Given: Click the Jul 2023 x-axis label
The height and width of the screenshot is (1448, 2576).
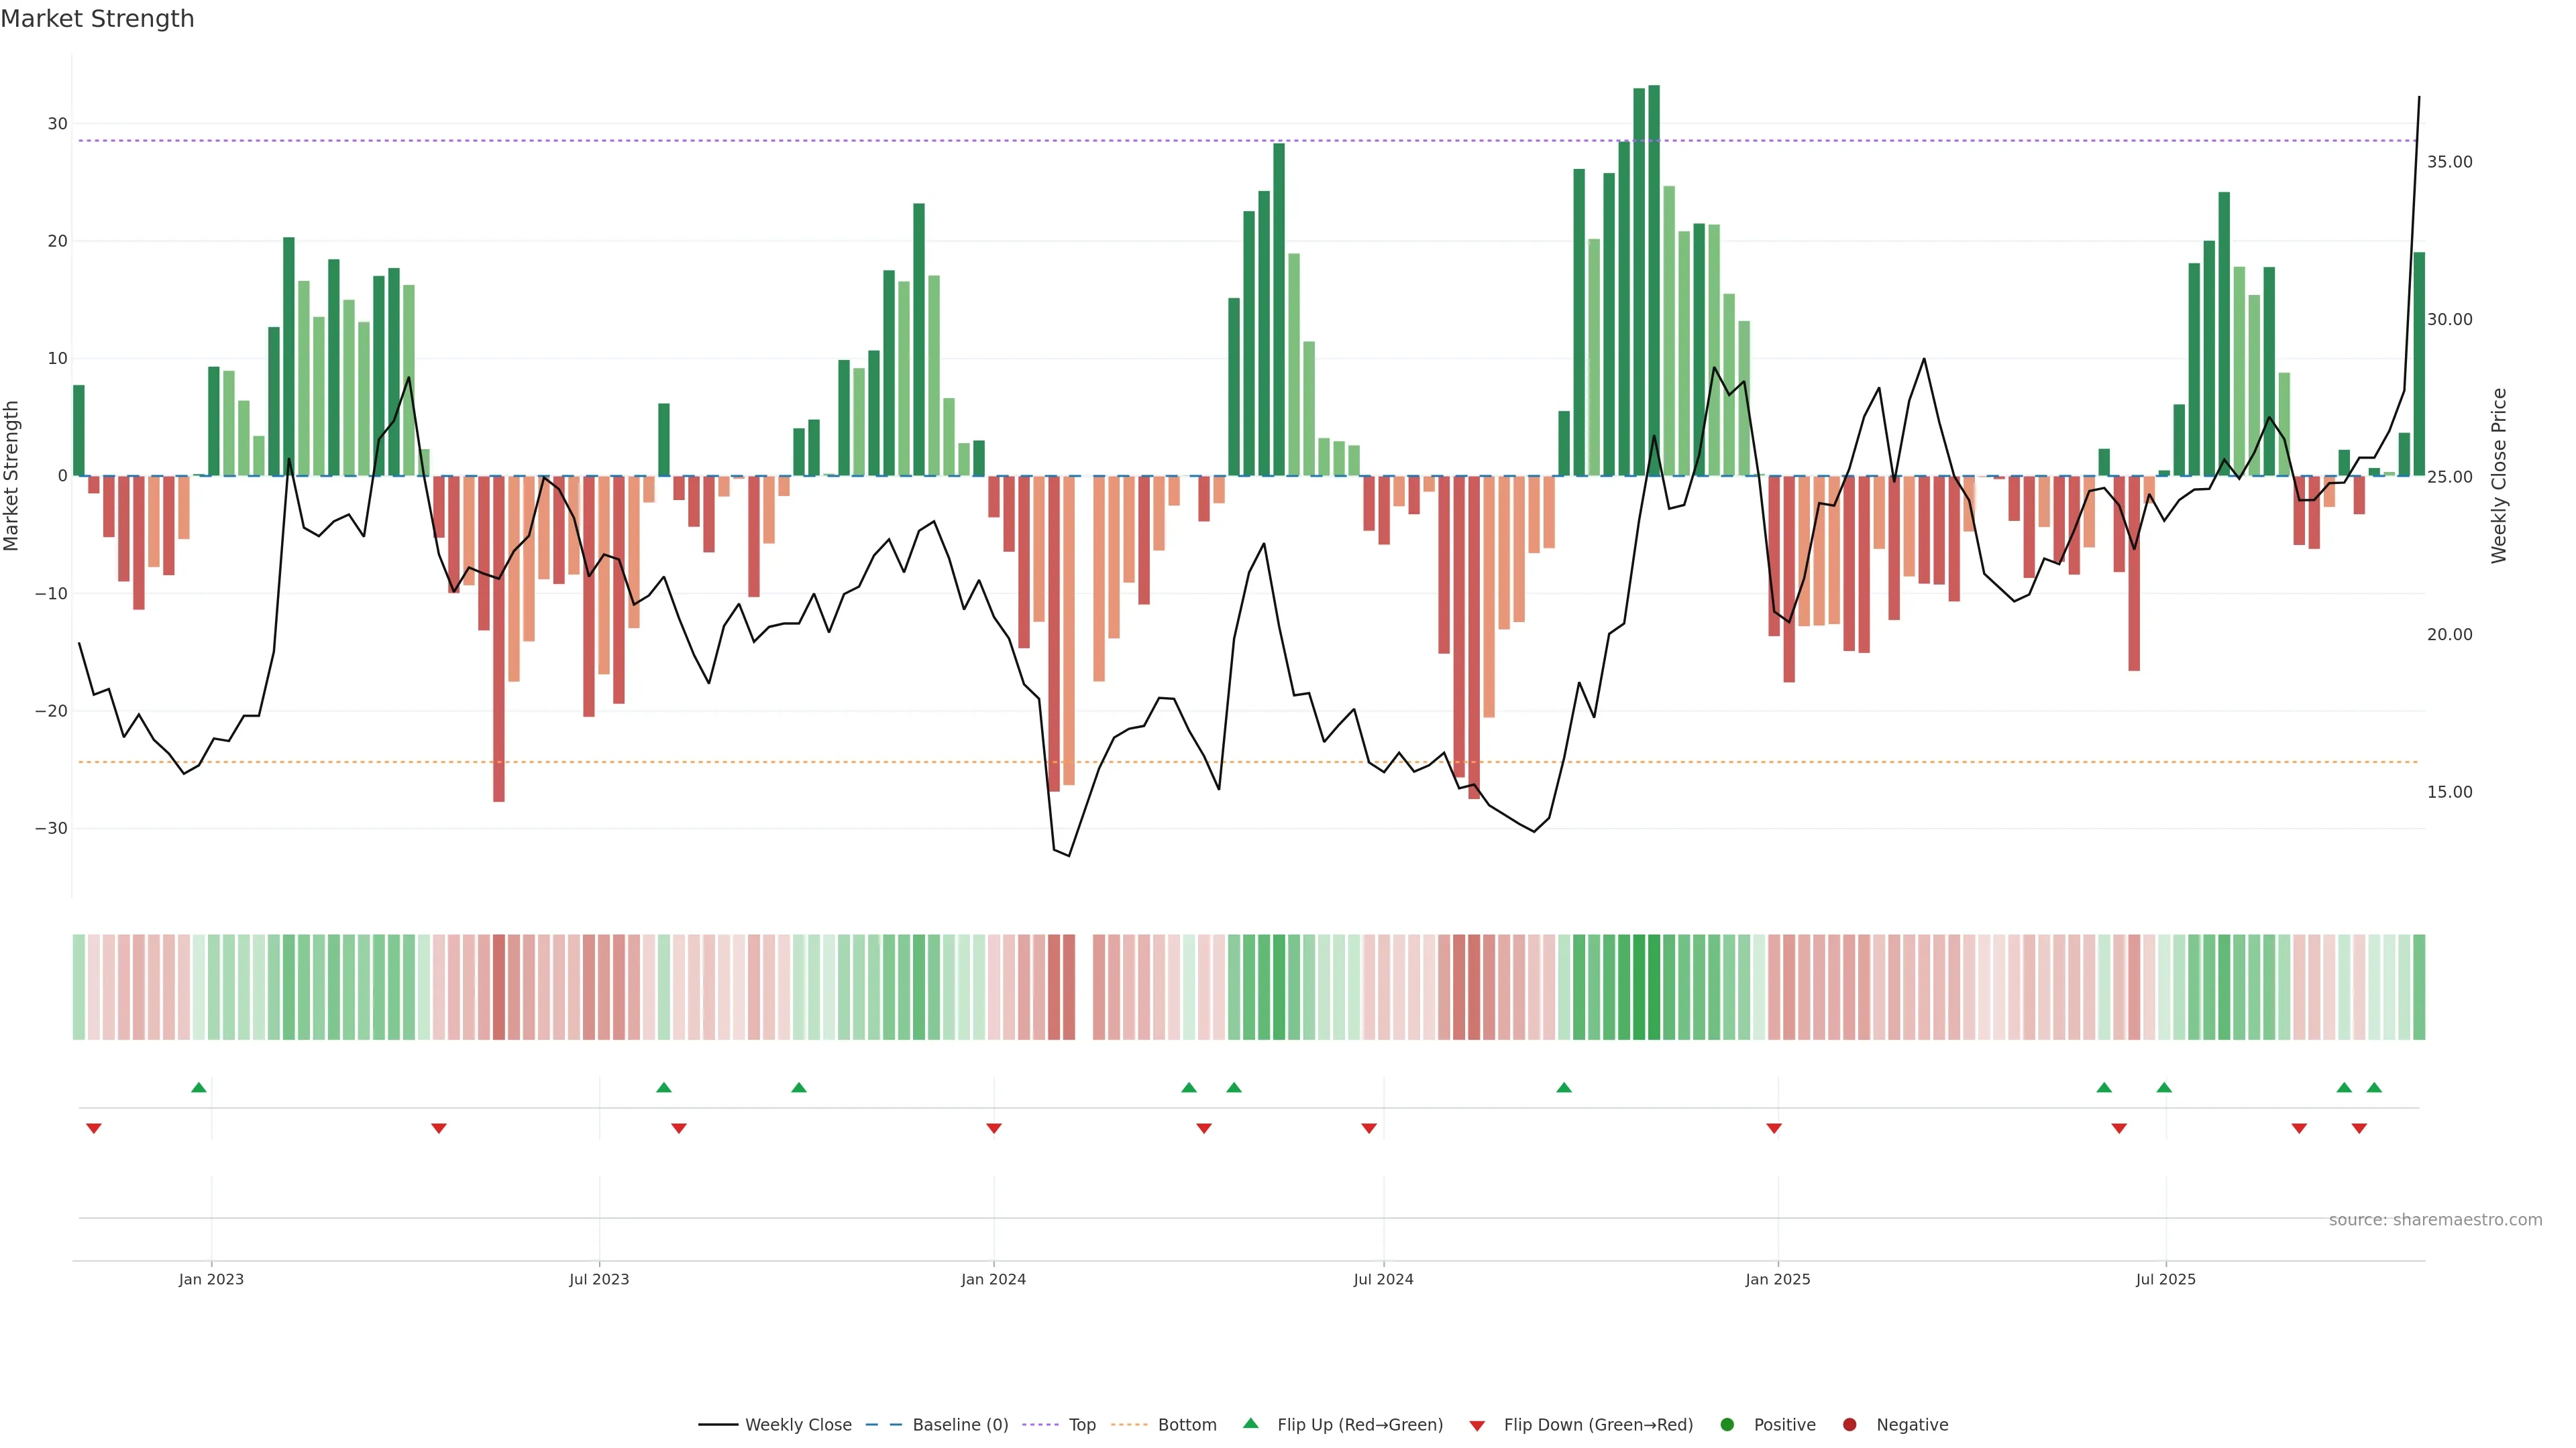Looking at the screenshot, I should click(x=599, y=1279).
